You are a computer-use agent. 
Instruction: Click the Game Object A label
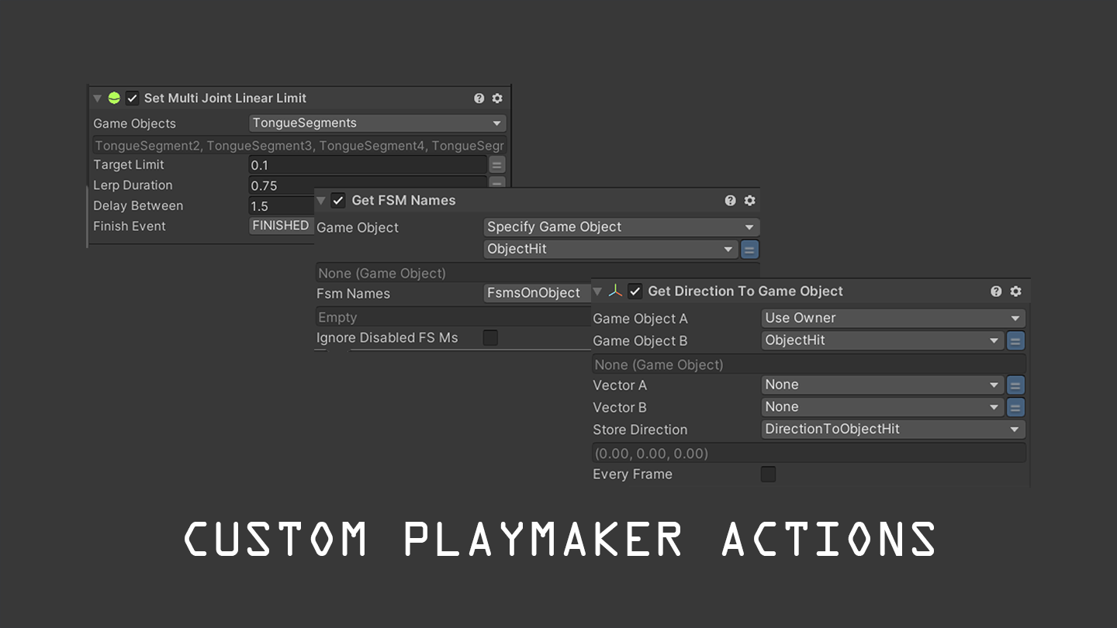(x=640, y=319)
